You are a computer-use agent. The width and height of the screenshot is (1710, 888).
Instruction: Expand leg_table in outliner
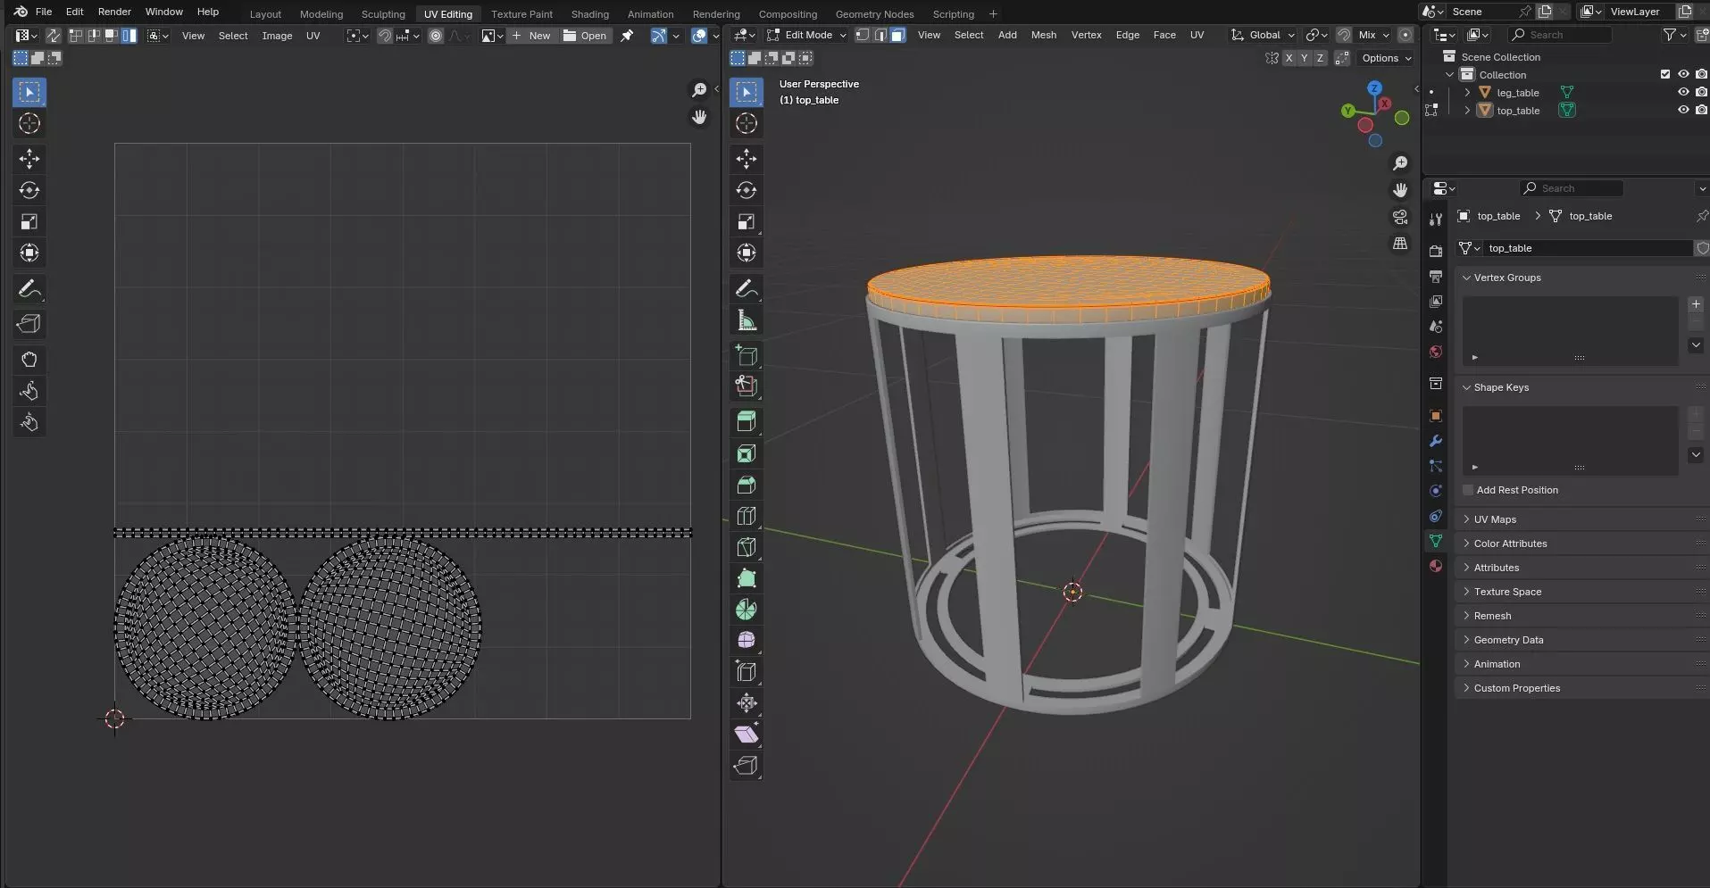coord(1467,93)
